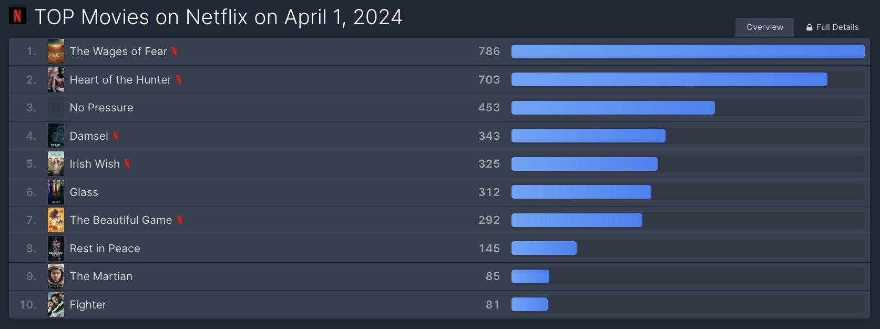
Task: Click the Netflix N icon next to The Beautiful Game
Action: [180, 220]
